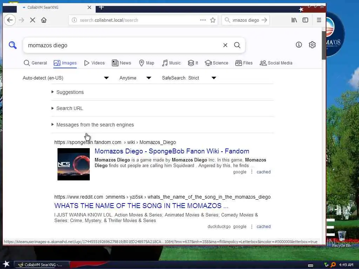
Task: Open the SearXNG about info icon
Action: 299,45
